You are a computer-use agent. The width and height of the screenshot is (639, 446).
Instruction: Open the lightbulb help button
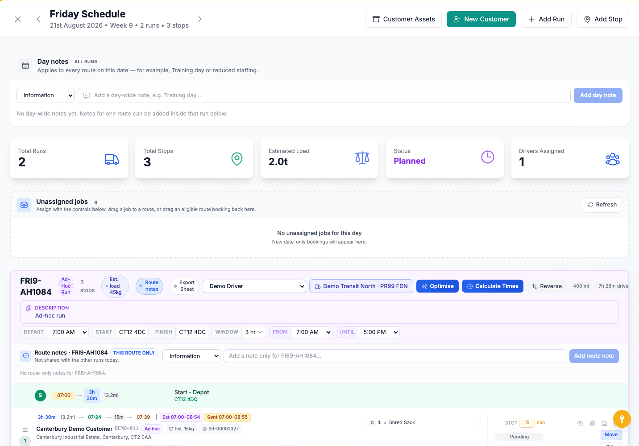(x=622, y=419)
